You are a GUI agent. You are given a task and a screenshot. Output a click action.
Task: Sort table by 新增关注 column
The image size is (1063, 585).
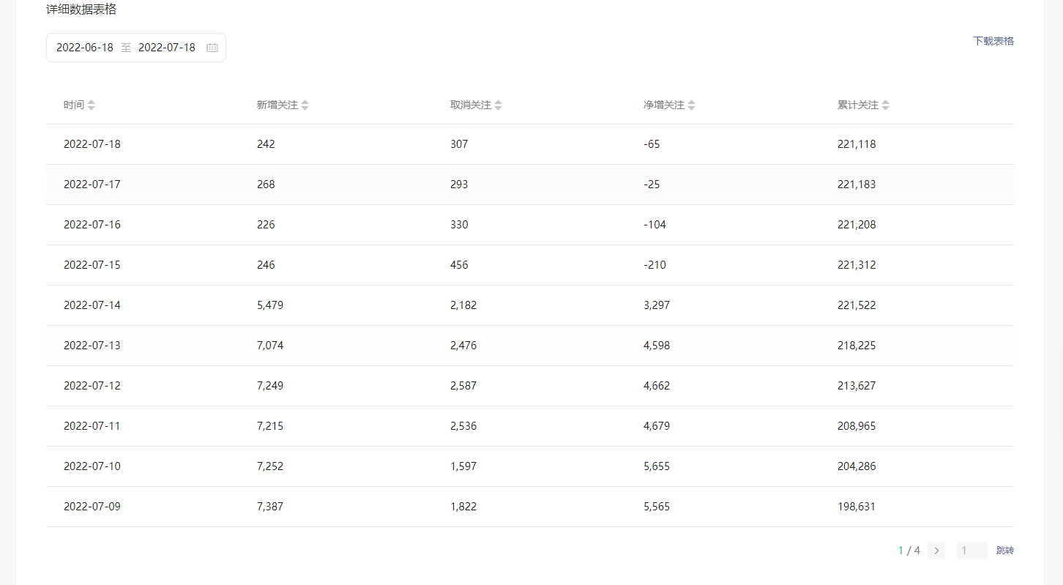click(305, 105)
